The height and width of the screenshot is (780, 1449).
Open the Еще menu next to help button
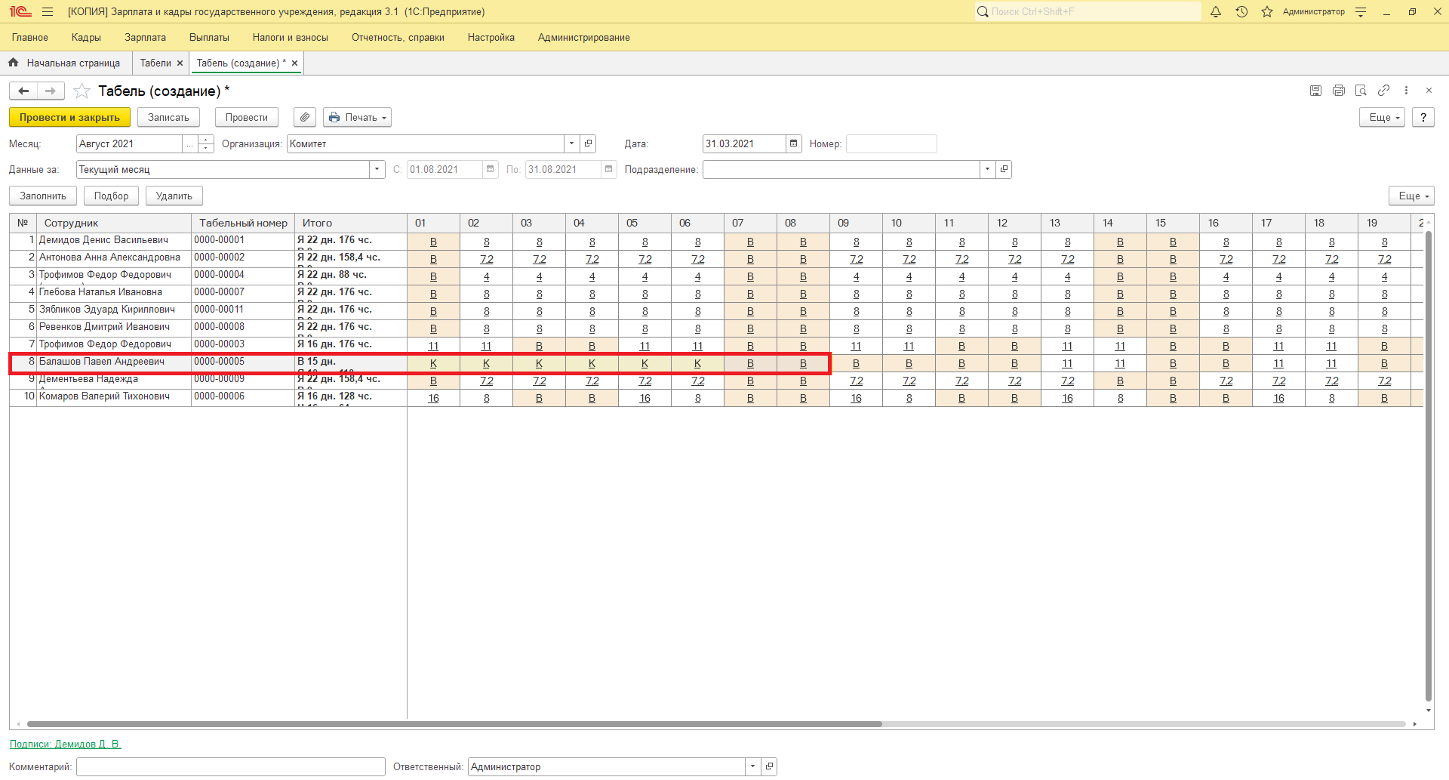[1382, 118]
